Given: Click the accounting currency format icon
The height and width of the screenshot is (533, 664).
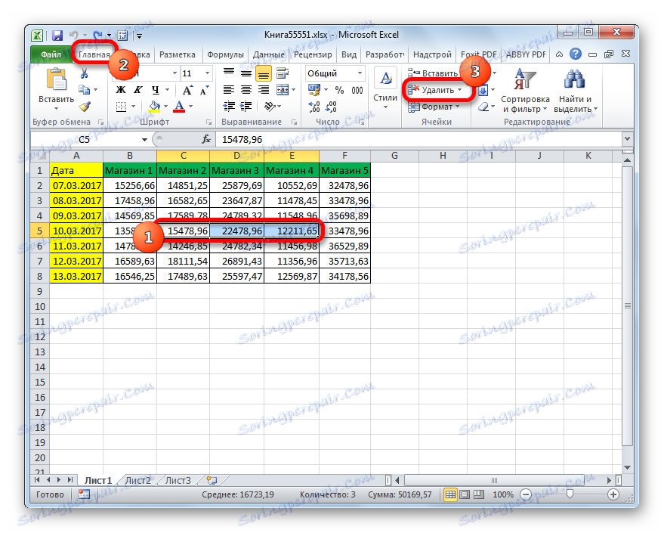Looking at the screenshot, I should click(x=314, y=90).
